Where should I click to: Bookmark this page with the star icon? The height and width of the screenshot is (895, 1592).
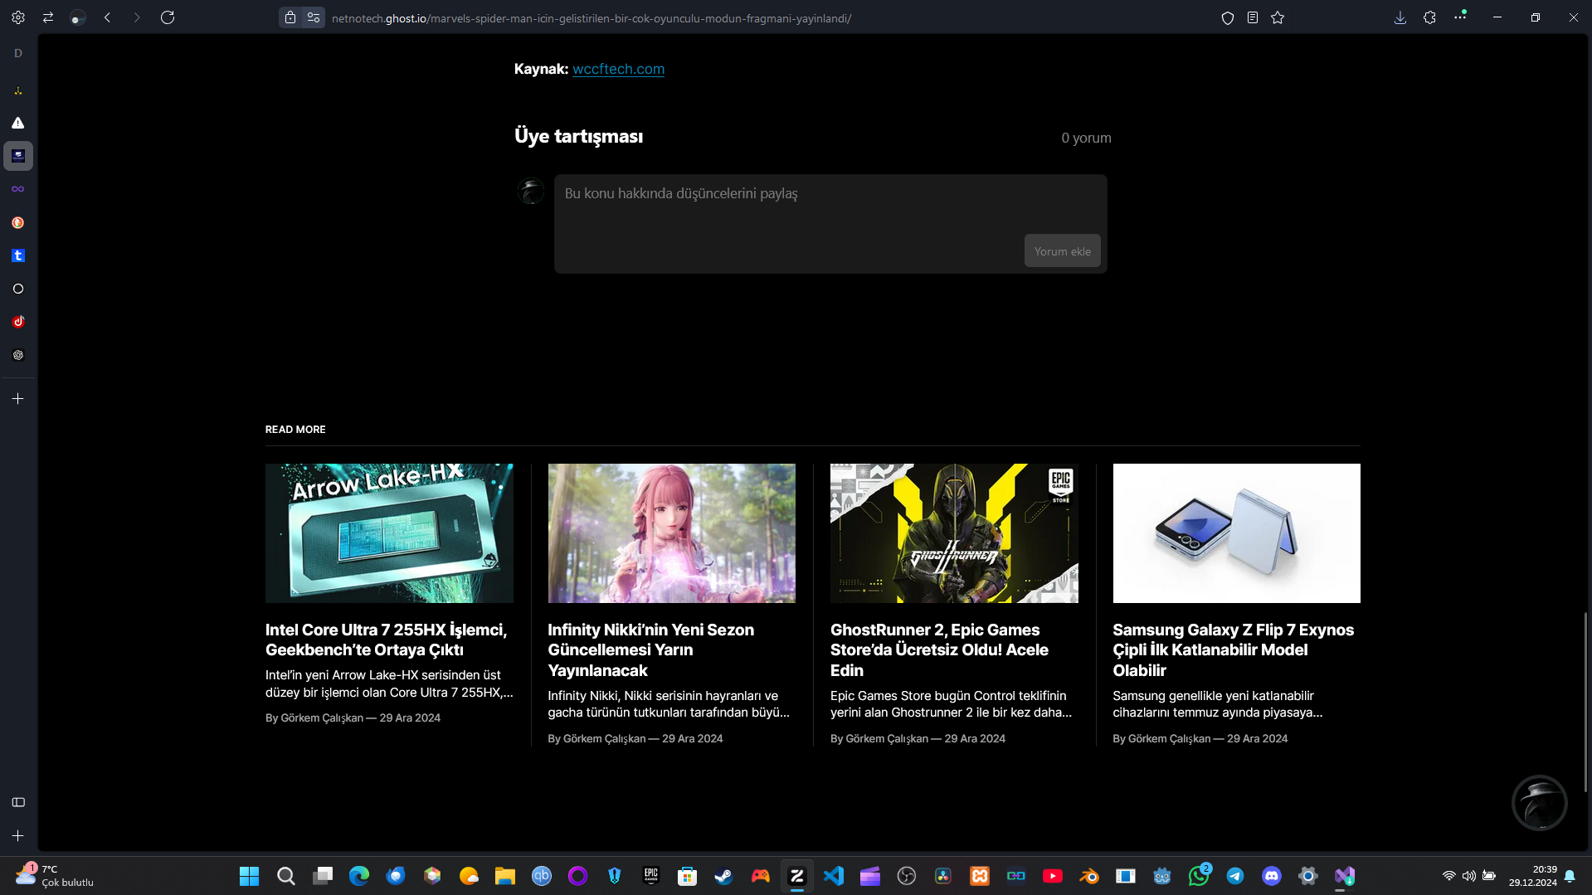tap(1278, 17)
